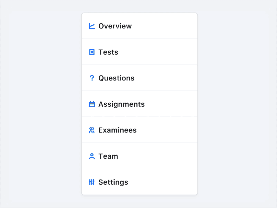277x208 pixels.
Task: Click the two-people icon beside Examinees
Action: pos(92,130)
